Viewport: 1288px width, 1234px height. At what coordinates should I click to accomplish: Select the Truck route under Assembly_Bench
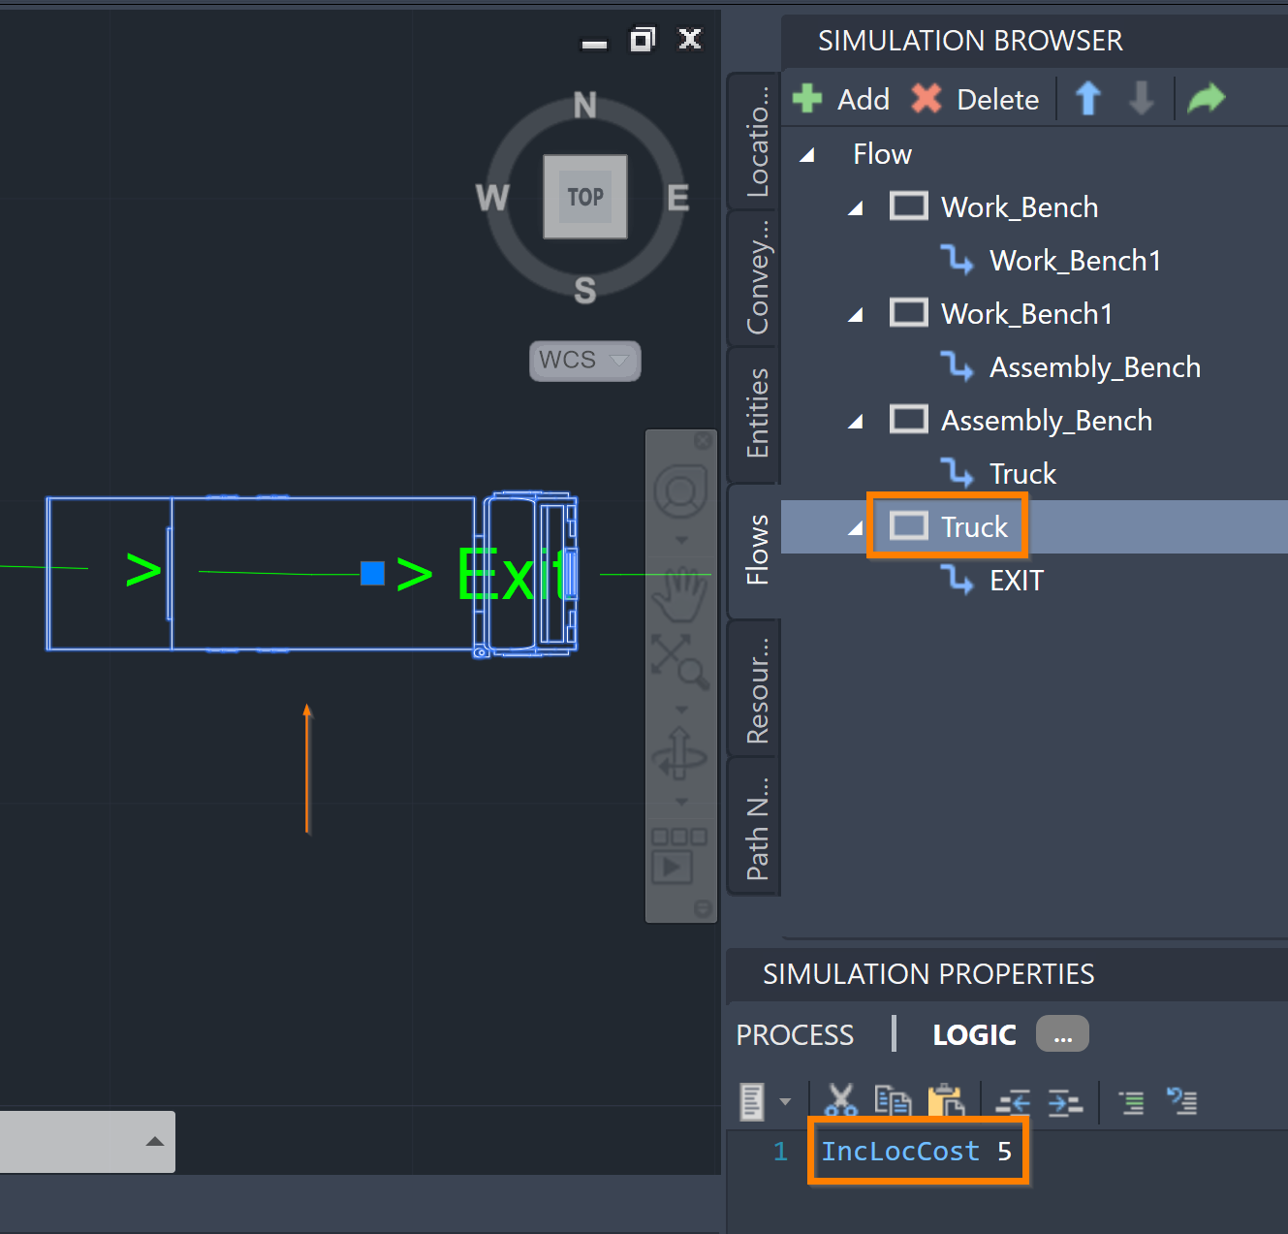(1022, 474)
